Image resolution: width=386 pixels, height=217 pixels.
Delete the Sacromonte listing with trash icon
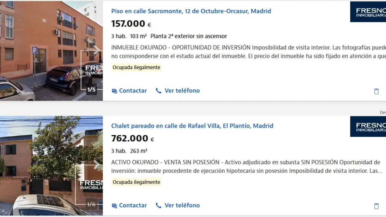(376, 91)
